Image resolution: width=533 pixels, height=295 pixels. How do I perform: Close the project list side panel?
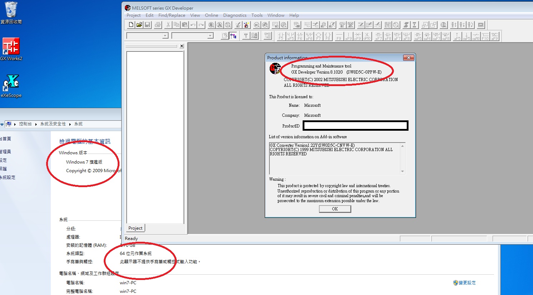coord(182,46)
